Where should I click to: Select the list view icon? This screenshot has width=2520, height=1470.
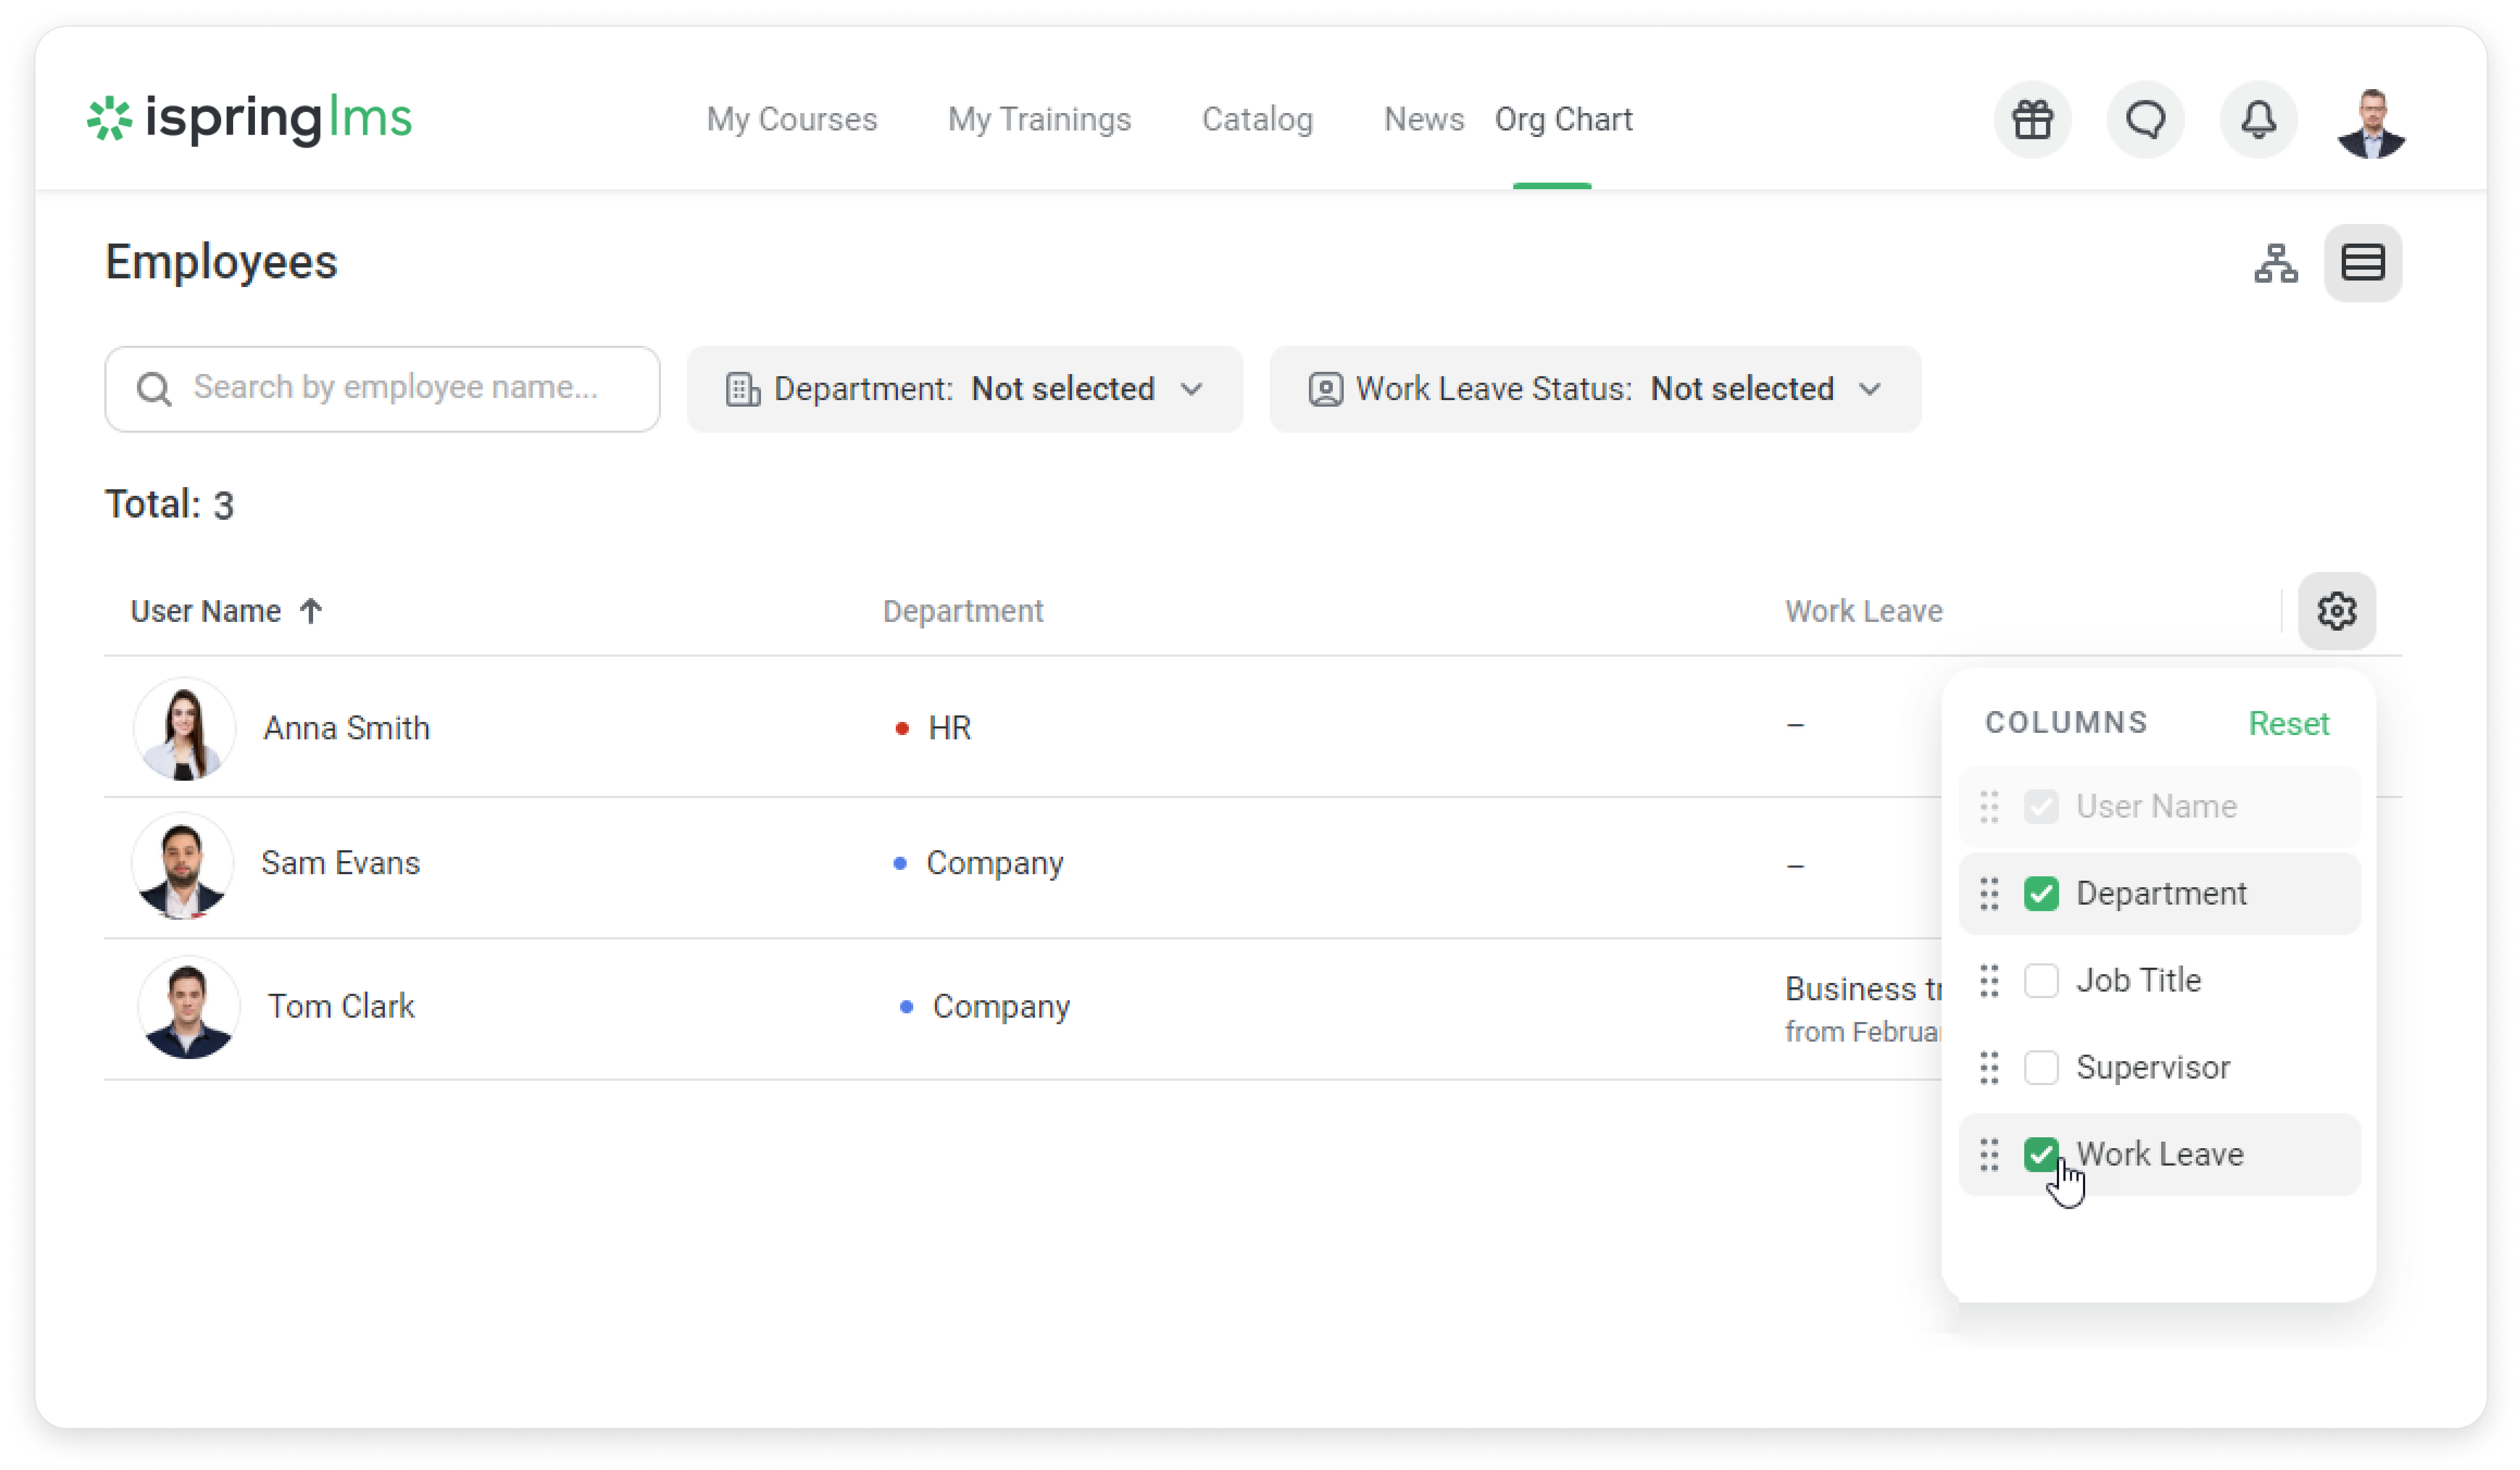[x=2362, y=264]
